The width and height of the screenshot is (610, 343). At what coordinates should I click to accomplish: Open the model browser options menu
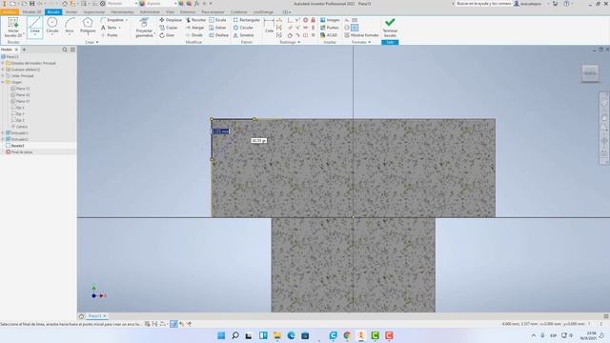[72, 50]
